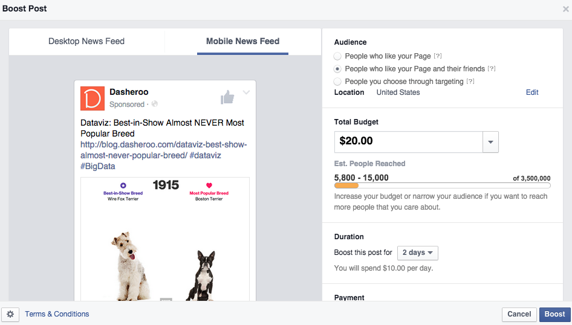This screenshot has height=325, width=572.
Task: Select People who like your Page and their friends
Action: pos(337,69)
